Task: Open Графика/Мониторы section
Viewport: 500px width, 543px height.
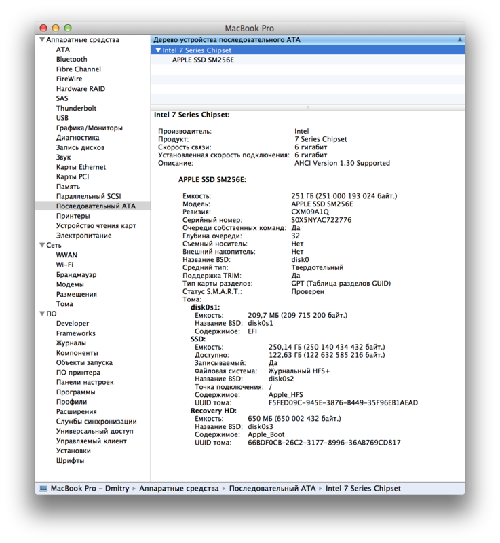Action: coord(90,128)
